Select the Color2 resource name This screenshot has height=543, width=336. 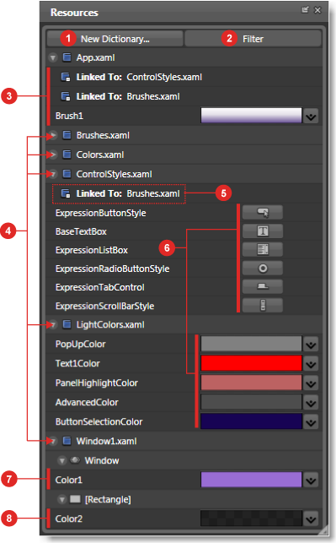[69, 519]
